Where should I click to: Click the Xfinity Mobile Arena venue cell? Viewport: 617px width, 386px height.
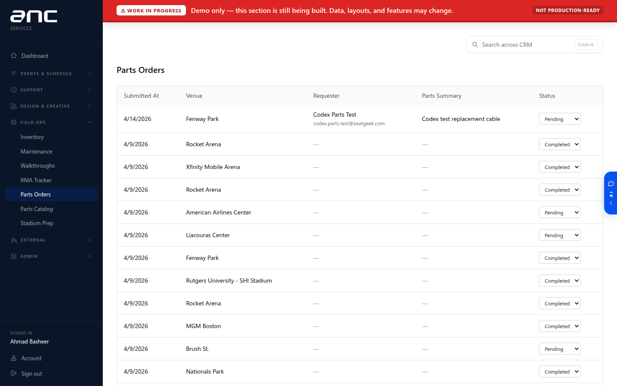click(x=213, y=167)
